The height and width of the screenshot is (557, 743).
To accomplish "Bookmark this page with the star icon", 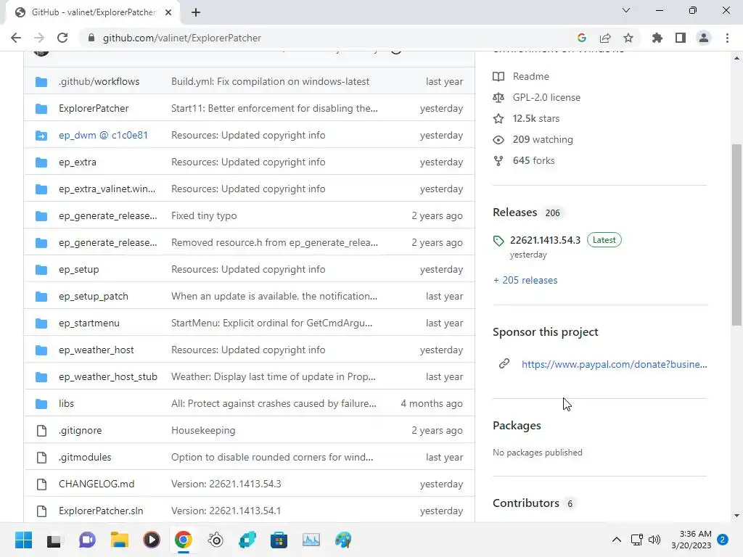I will pyautogui.click(x=628, y=38).
